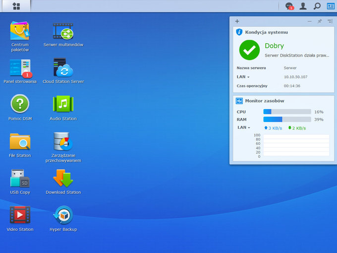Click the Kondycja systemu shield icon
This screenshot has width=337, height=253.
(x=239, y=32)
